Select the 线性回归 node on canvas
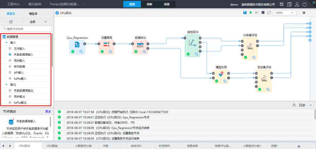Screen dimensions: 316x149 click(x=193, y=45)
